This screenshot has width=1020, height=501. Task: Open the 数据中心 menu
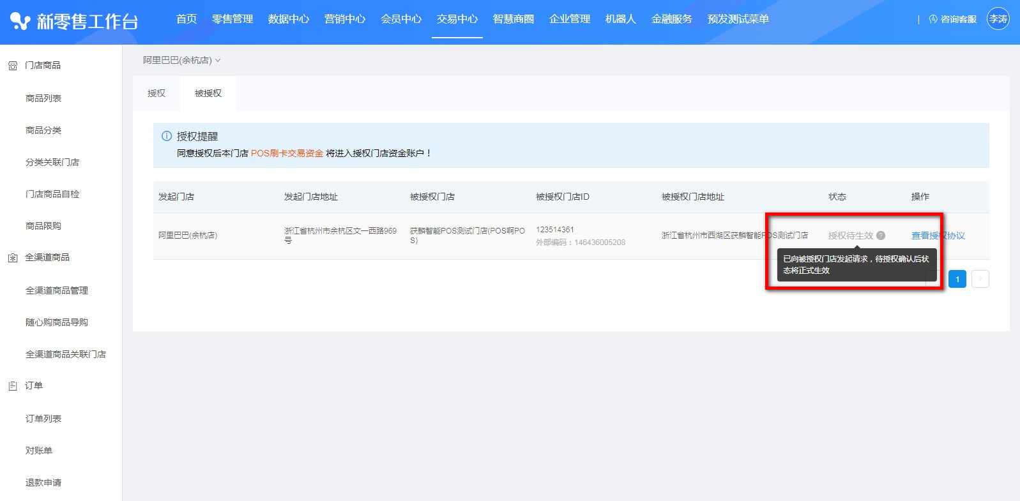pos(289,19)
